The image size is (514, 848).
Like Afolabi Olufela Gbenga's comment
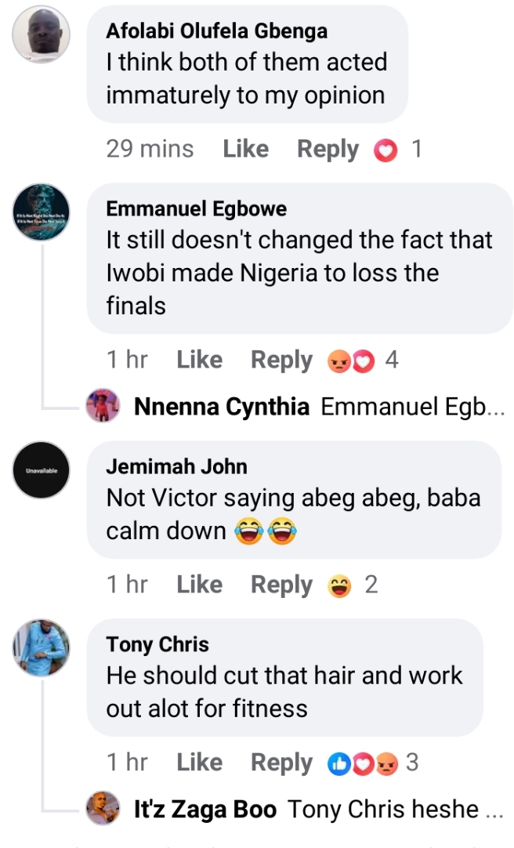pyautogui.click(x=245, y=149)
